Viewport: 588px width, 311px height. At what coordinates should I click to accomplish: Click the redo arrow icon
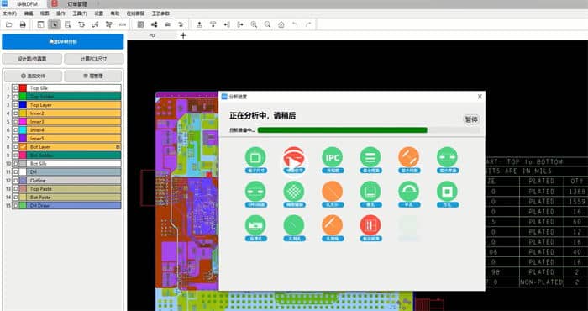point(308,24)
